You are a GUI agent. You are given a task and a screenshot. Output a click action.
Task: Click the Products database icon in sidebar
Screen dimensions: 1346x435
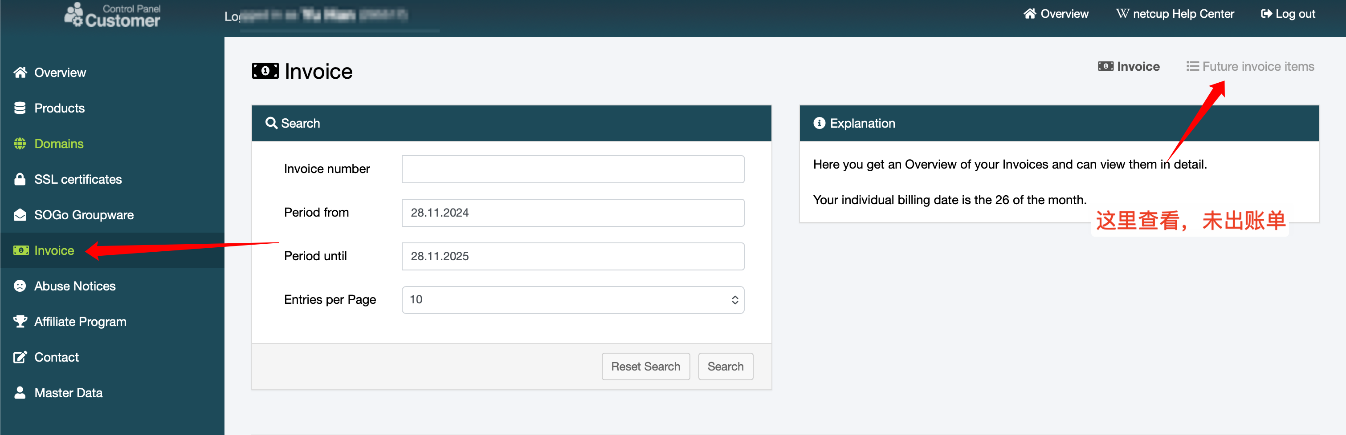[20, 108]
